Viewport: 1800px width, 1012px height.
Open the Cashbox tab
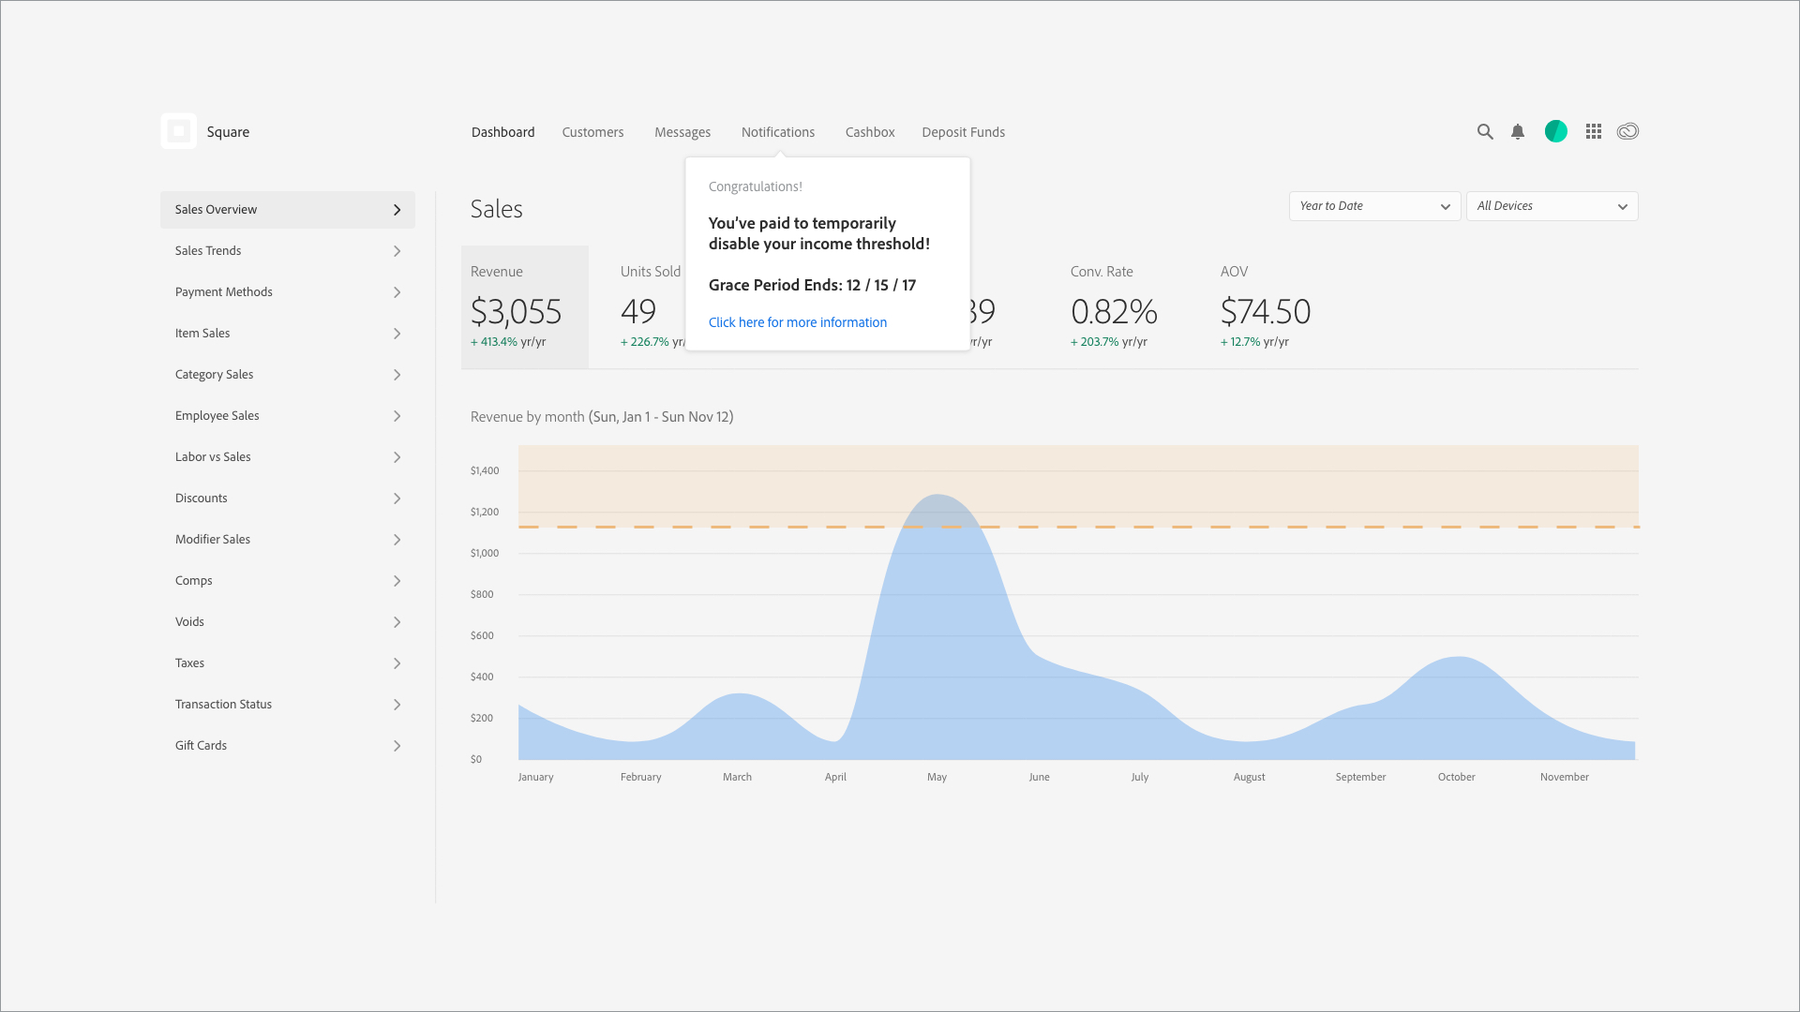pos(870,132)
